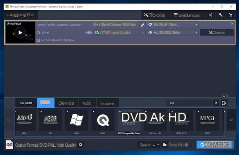This screenshot has width=239, height=155.
Task: Select the AVI format icon
Action: [x=51, y=120]
